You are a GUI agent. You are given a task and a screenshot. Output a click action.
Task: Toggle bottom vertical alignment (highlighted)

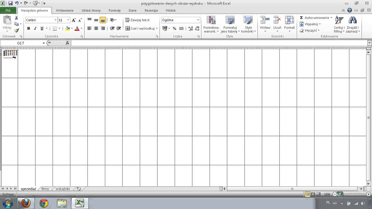[x=103, y=20]
